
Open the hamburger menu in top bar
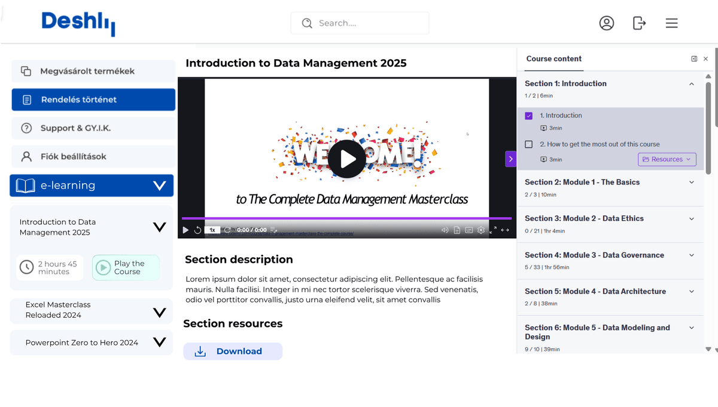[671, 23]
